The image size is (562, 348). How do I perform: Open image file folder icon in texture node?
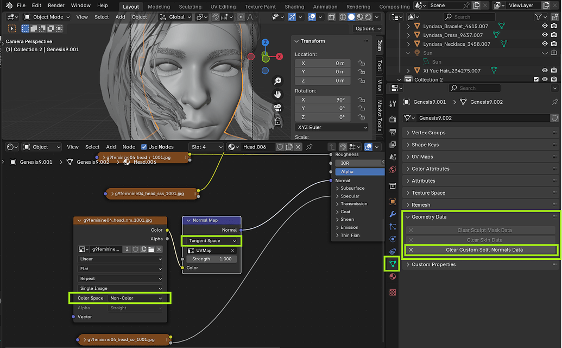coord(151,249)
